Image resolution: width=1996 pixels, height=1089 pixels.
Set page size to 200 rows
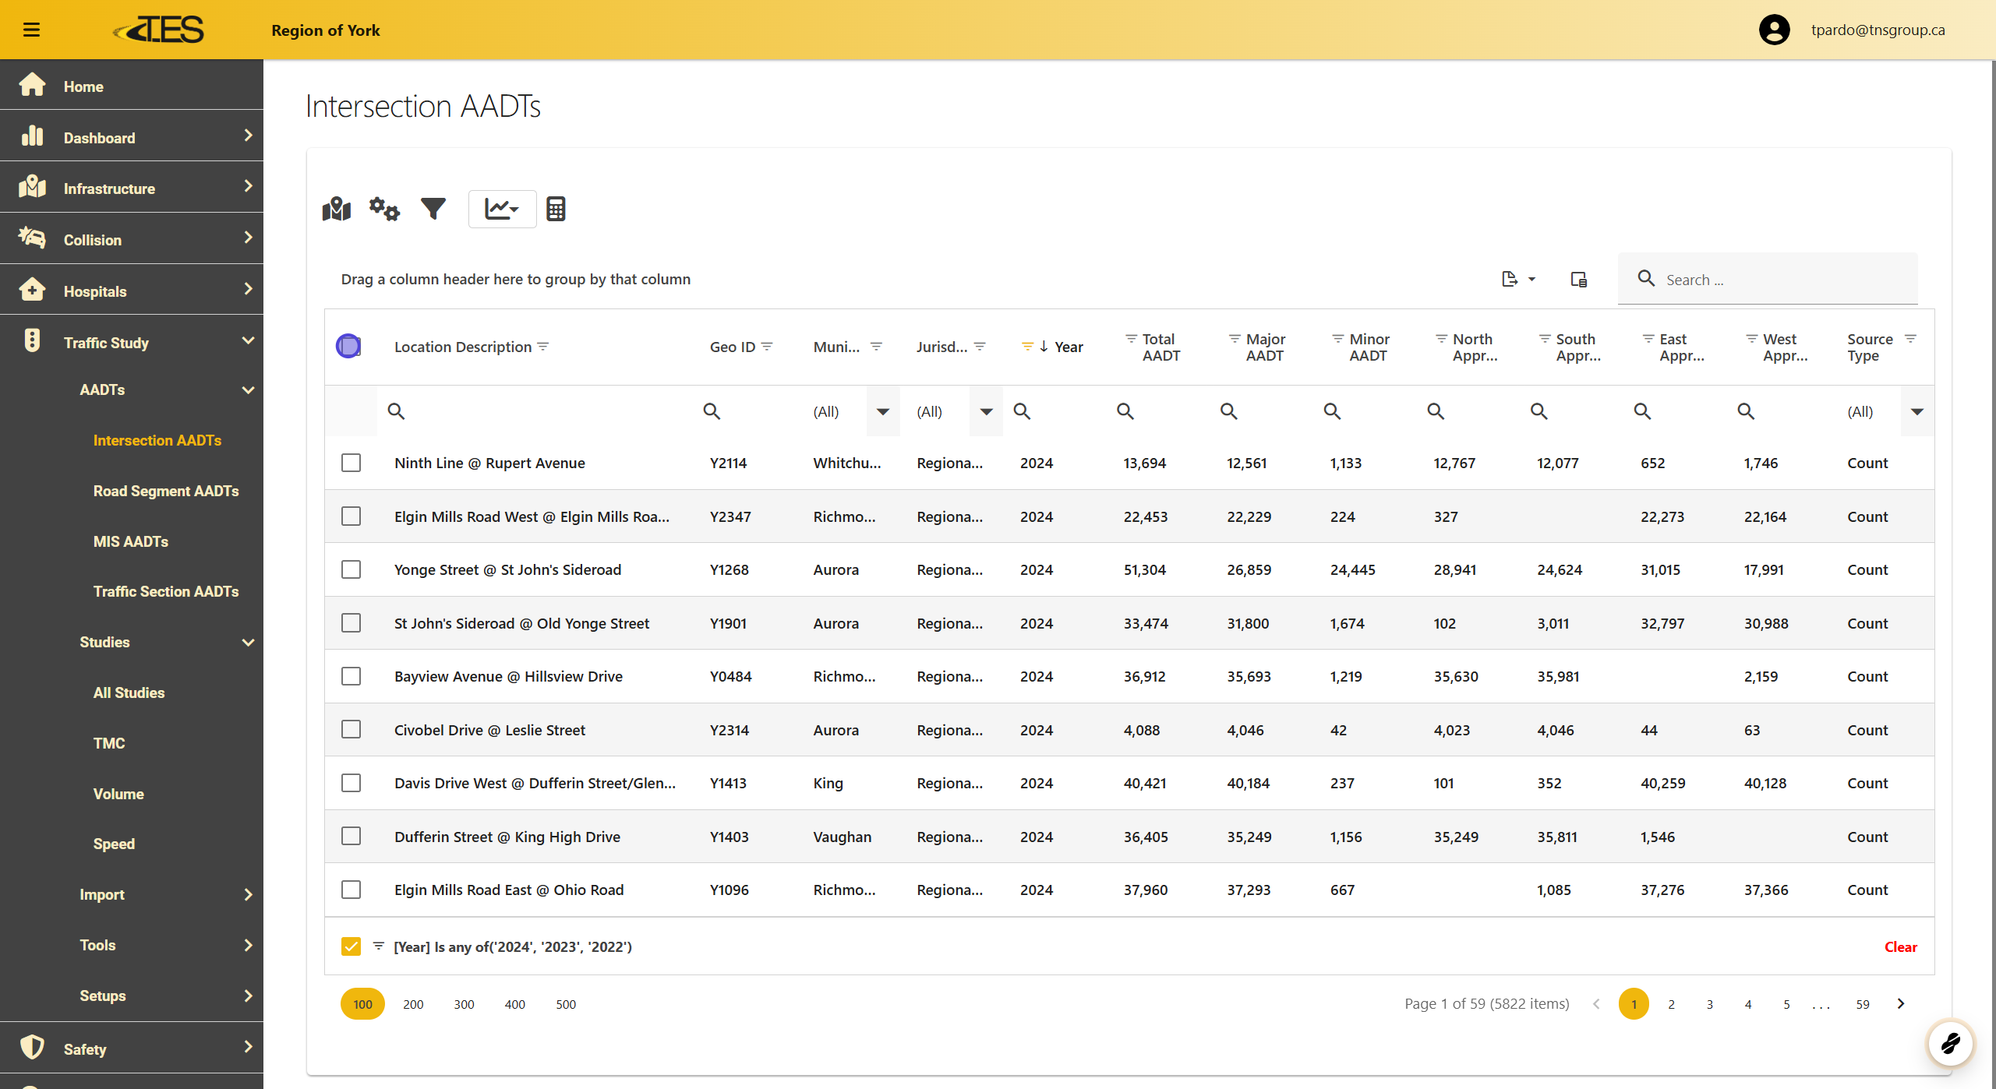[413, 1004]
